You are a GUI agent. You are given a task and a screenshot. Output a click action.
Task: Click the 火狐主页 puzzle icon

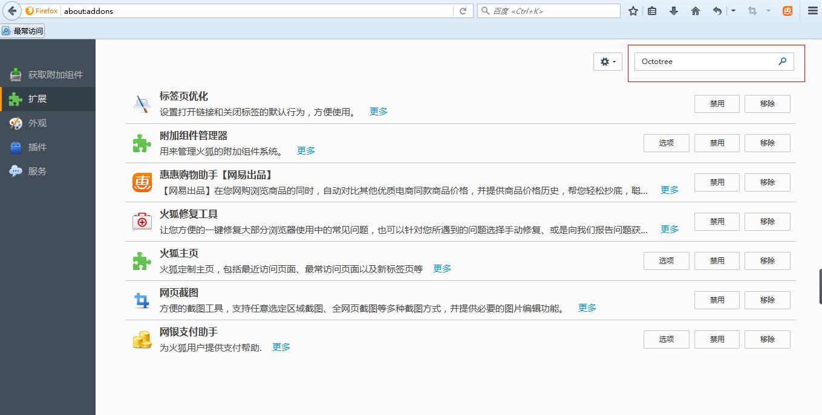142,261
